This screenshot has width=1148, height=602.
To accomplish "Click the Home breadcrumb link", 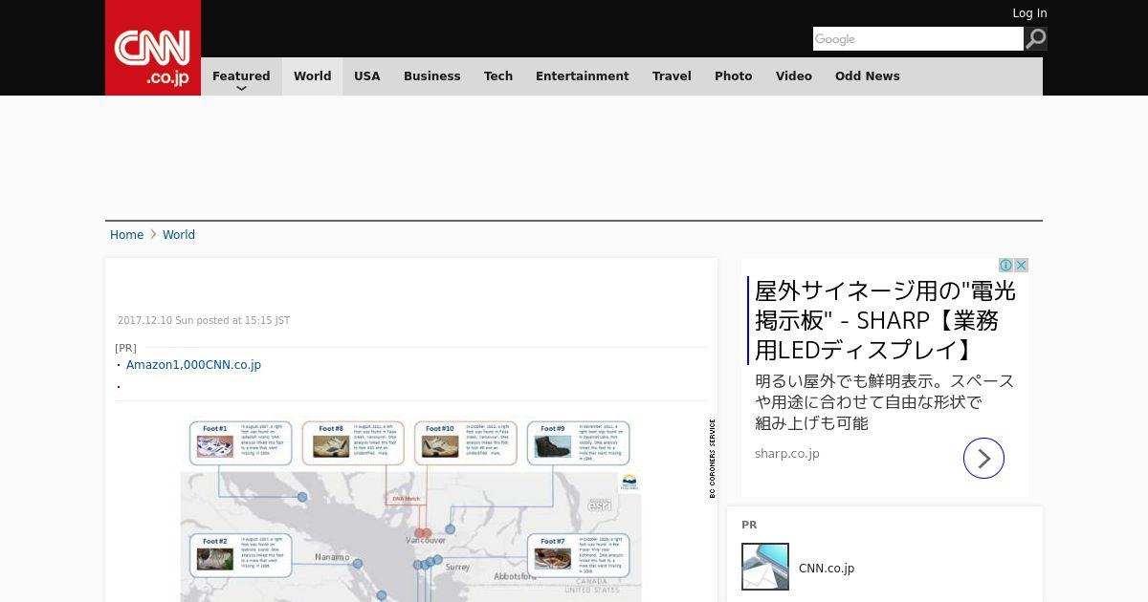I will [x=126, y=235].
